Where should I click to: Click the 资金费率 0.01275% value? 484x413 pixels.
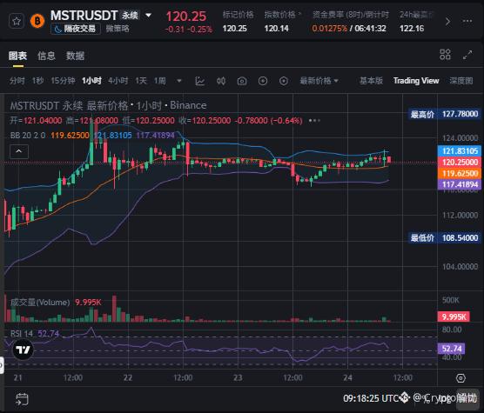pos(329,29)
